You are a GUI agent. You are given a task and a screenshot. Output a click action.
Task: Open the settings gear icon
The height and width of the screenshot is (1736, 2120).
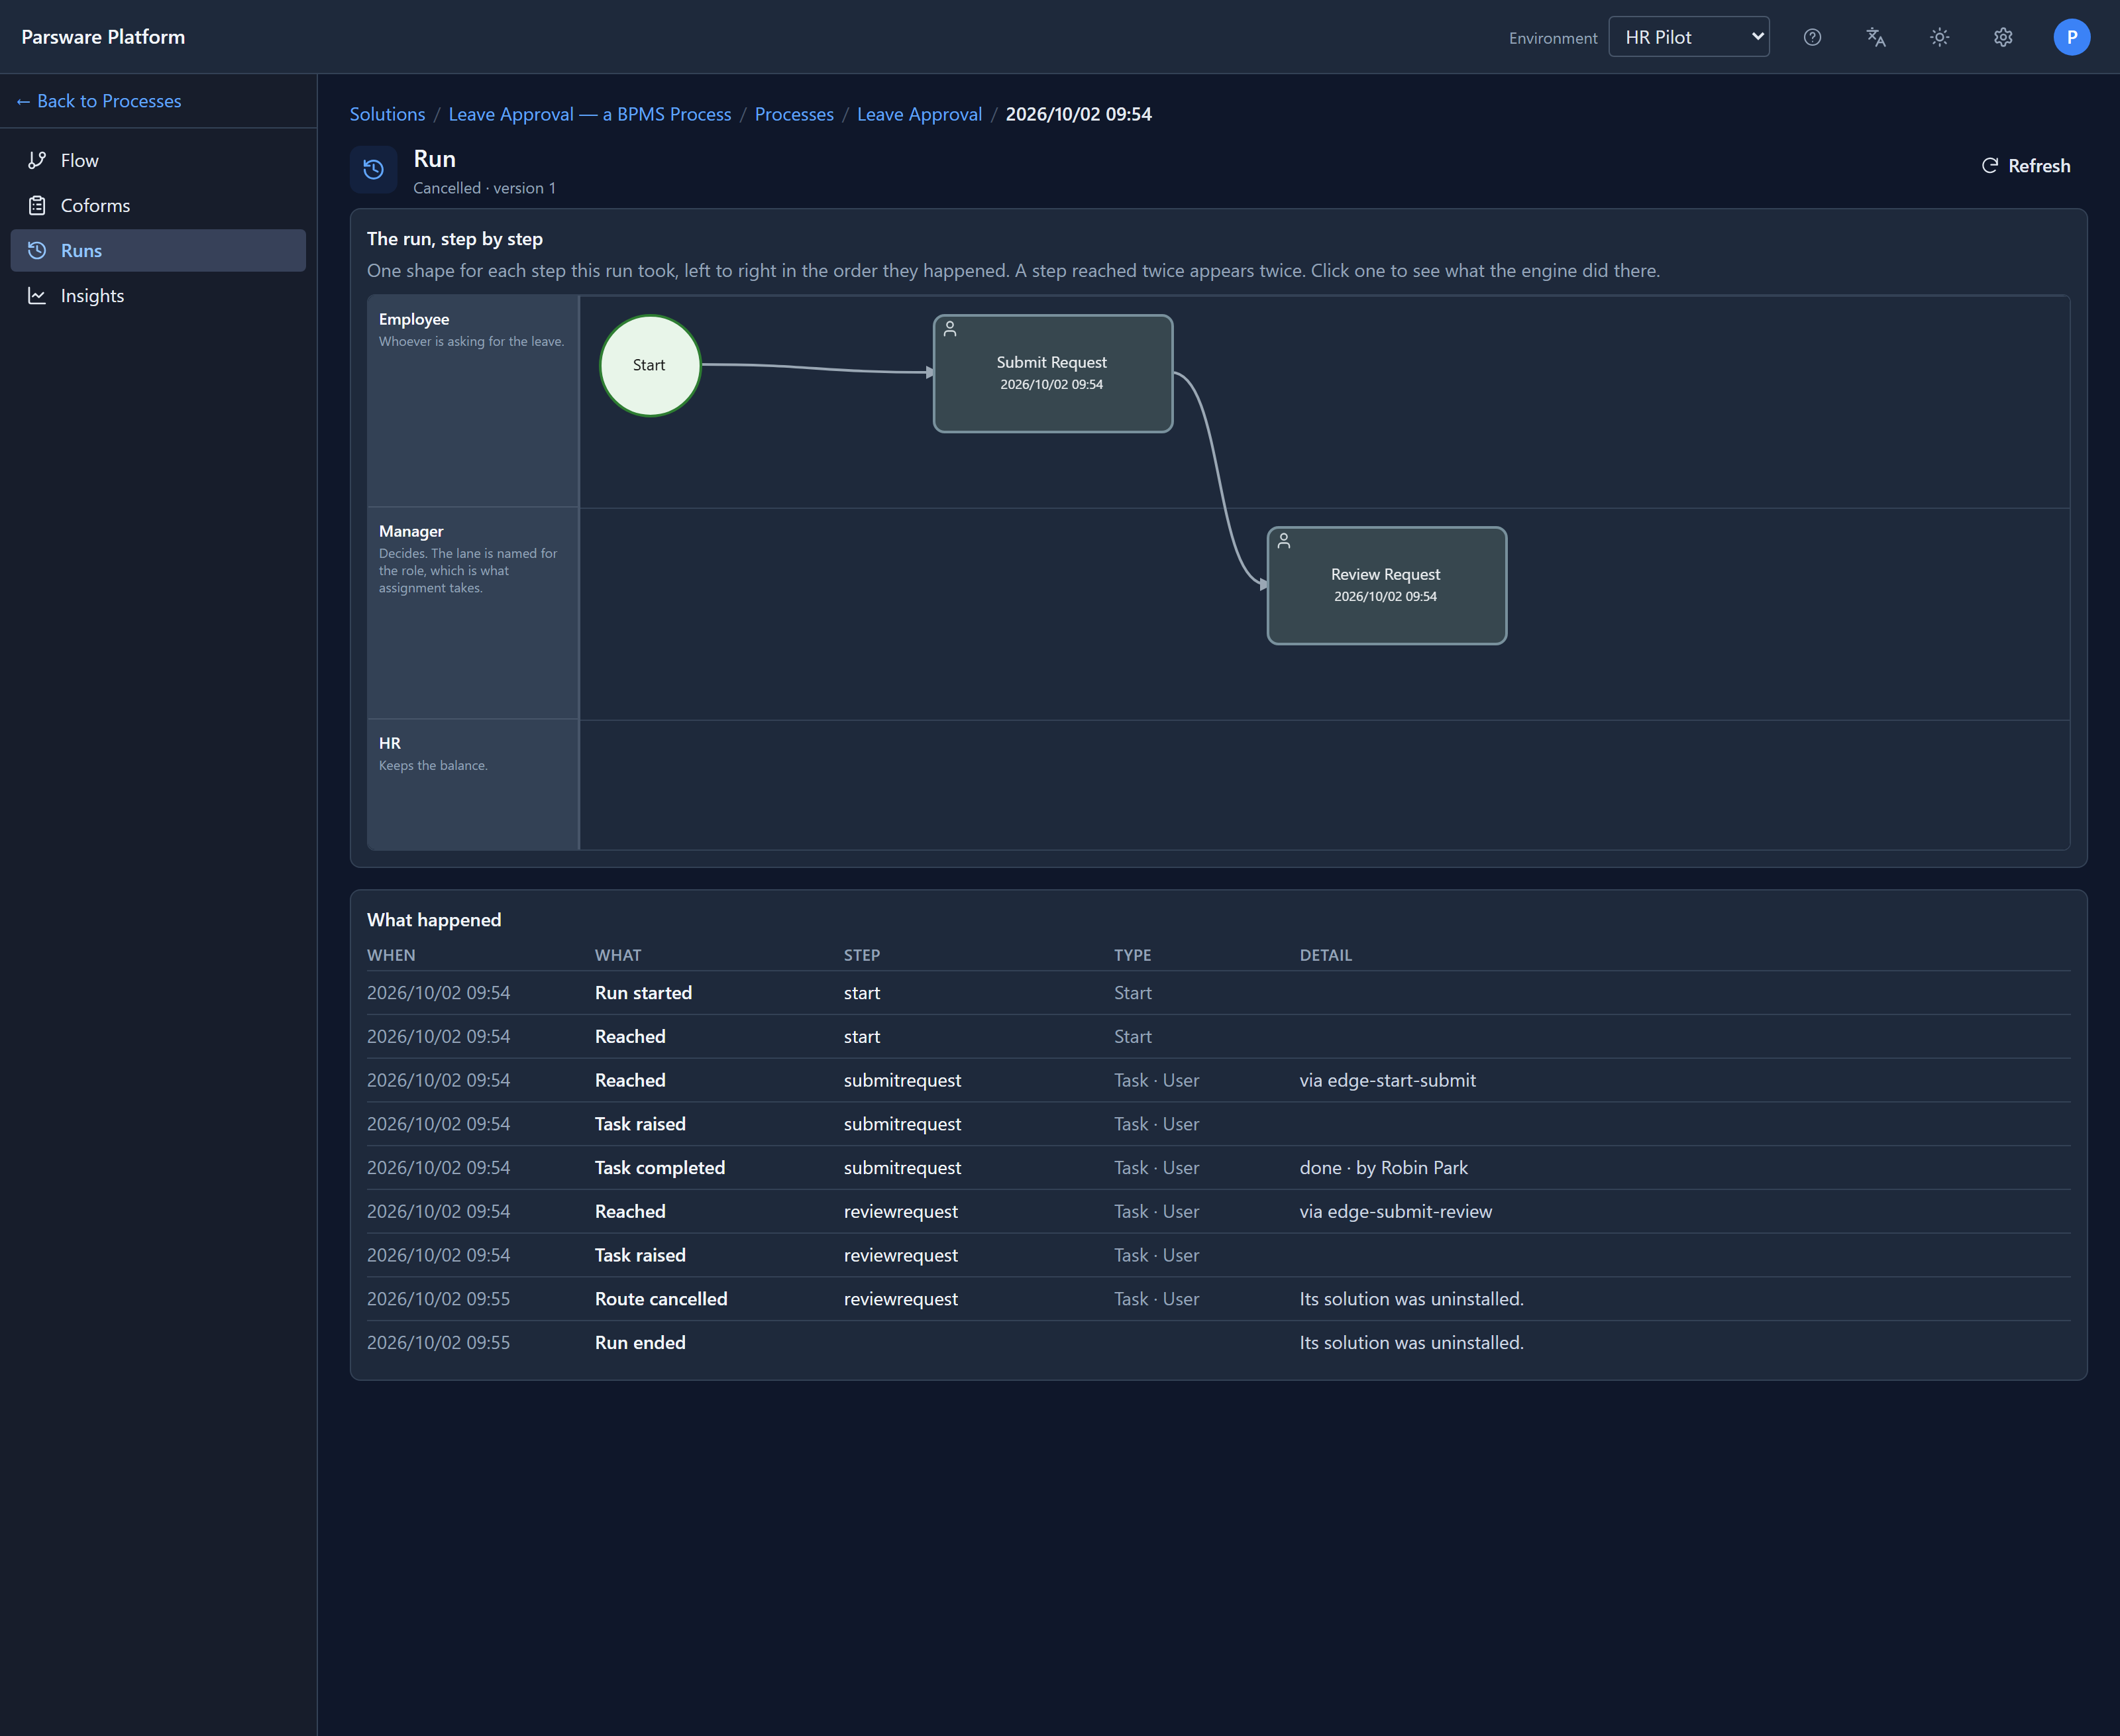pyautogui.click(x=2003, y=37)
